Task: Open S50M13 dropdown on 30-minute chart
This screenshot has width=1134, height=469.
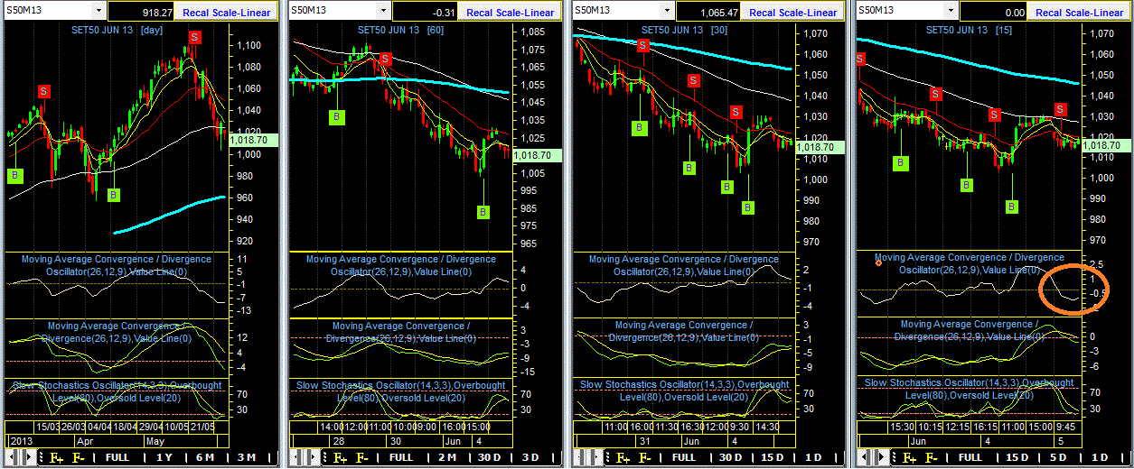Action: click(667, 11)
